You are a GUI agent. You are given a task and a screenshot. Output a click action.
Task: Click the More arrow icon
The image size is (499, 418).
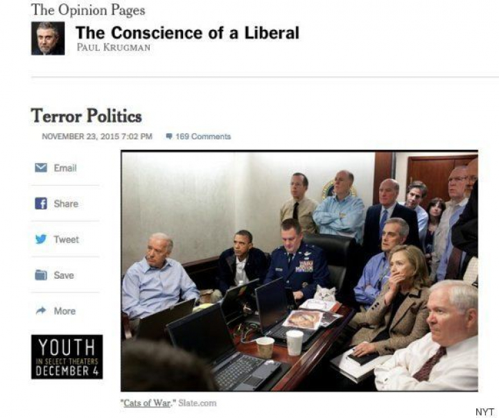(41, 311)
